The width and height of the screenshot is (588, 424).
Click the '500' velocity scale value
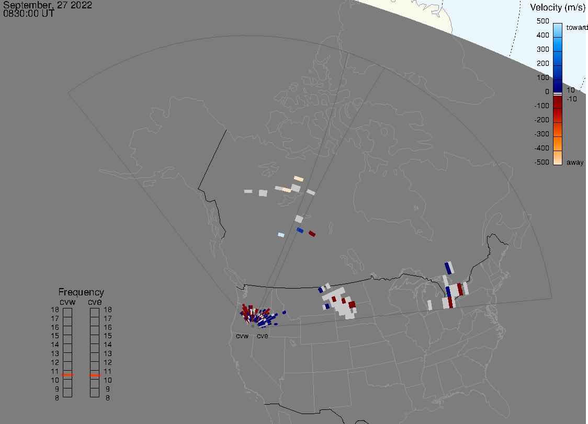[x=542, y=21]
